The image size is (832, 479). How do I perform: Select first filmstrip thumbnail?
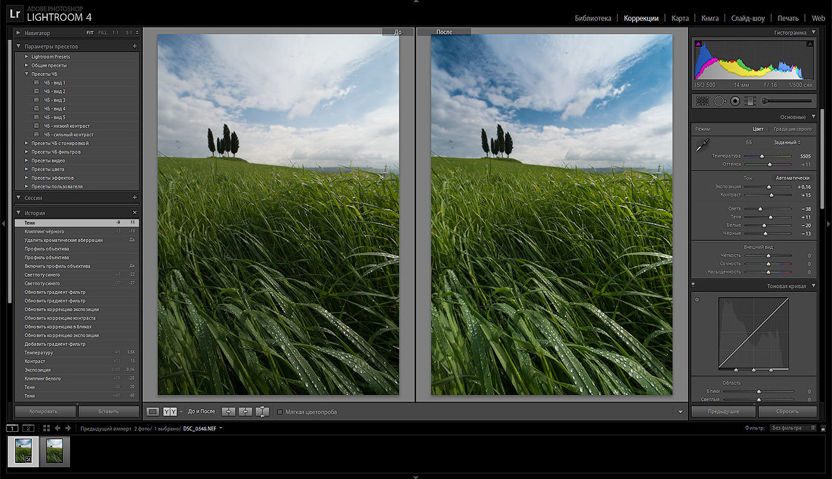point(22,452)
